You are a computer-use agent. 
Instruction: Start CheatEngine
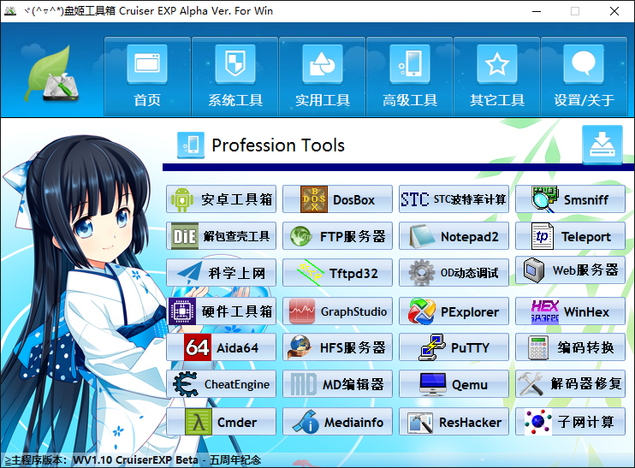(222, 384)
